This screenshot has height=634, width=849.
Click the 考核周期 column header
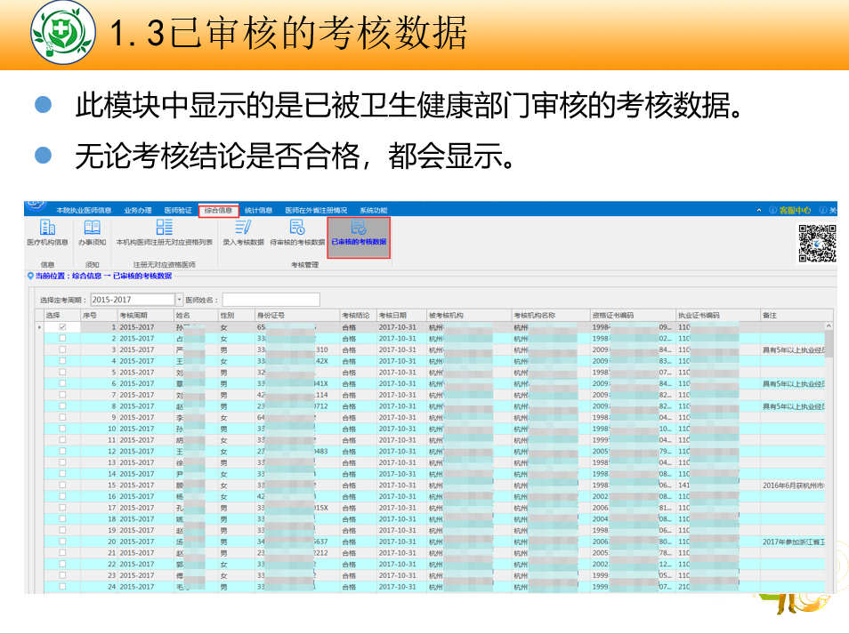point(138,316)
